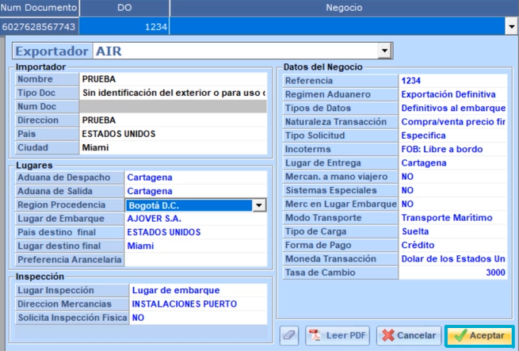This screenshot has height=351, width=519.
Task: Click the empty Num Doc field
Action: pos(173,107)
